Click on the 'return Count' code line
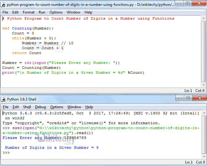 click(x=26, y=53)
